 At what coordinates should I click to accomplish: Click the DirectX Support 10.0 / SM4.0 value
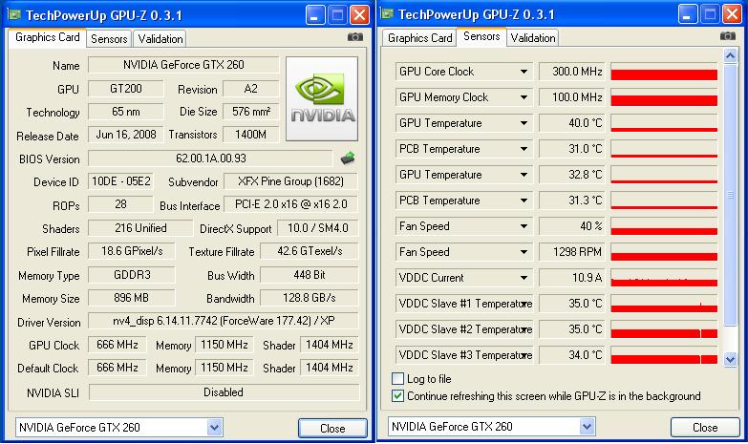[x=318, y=228]
